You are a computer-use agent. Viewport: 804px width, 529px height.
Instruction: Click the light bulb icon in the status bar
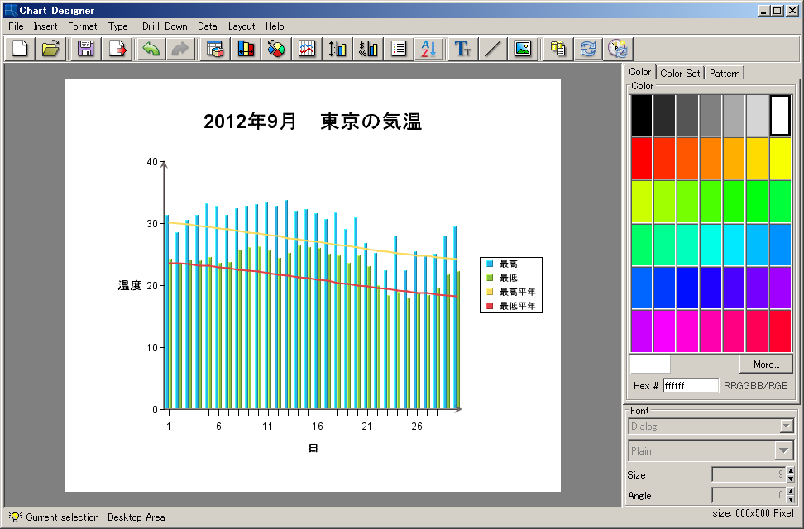15,517
